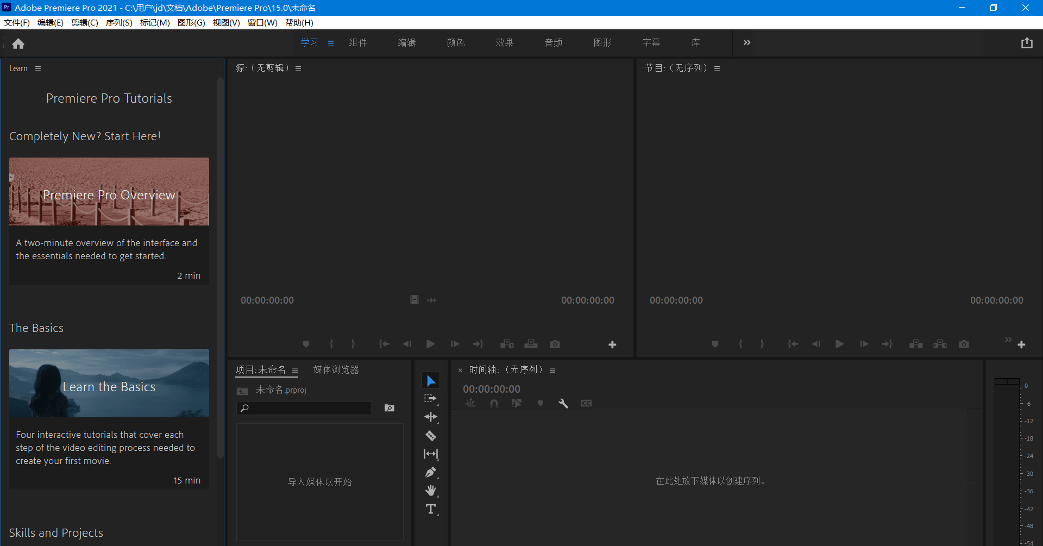The image size is (1043, 546).
Task: Play the Program monitor
Action: 839,344
